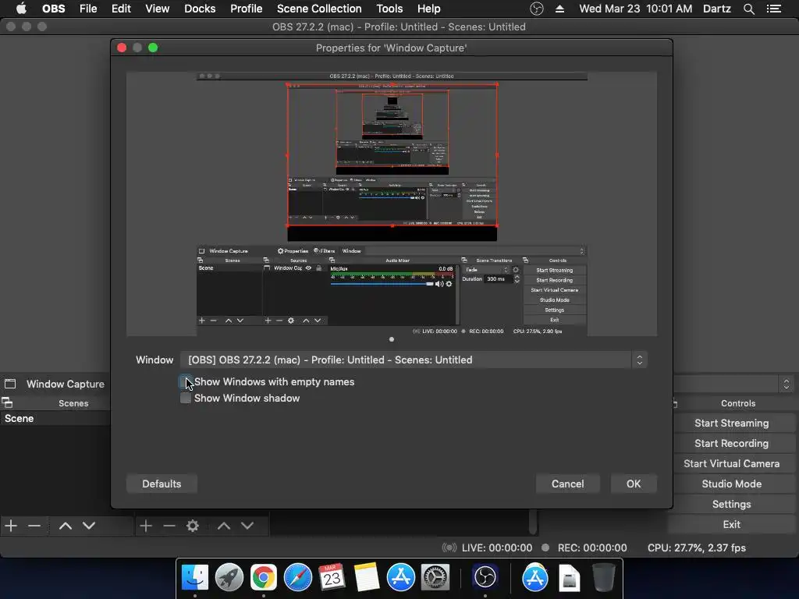The image size is (799, 599).
Task: Open the Profile menu
Action: pos(246,9)
